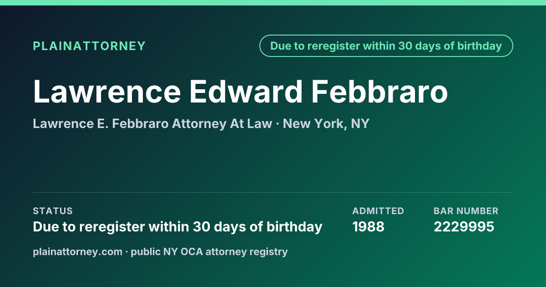The height and width of the screenshot is (287, 546).
Task: Click the rounded reregister status pill badge
Action: [386, 46]
